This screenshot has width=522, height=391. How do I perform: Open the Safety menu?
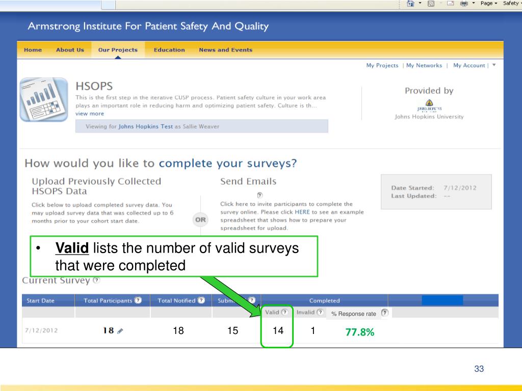pos(512,4)
